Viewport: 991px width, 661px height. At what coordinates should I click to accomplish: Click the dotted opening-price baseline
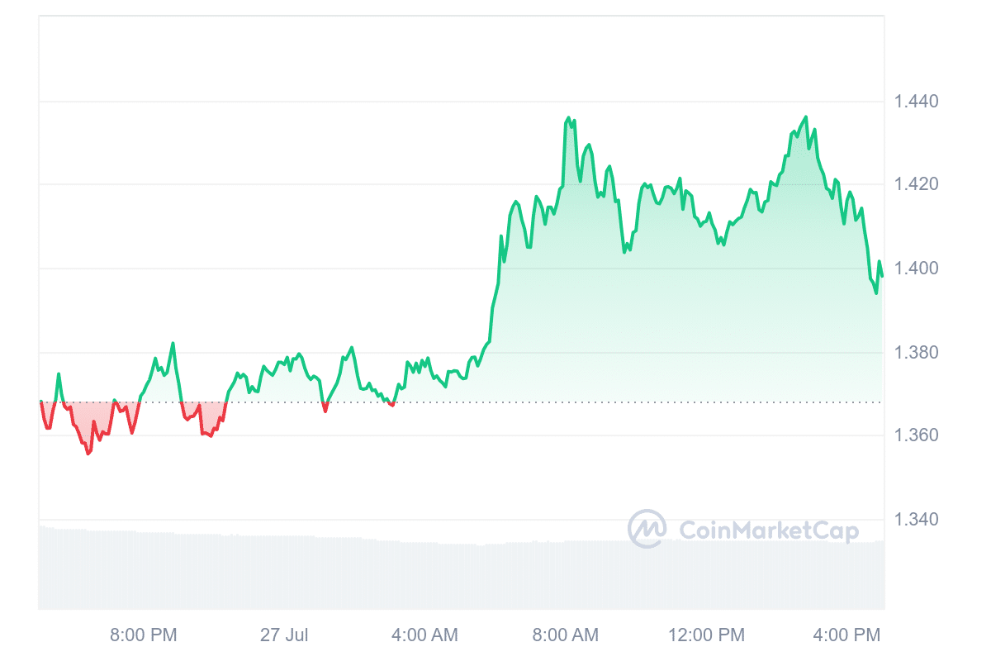(x=661, y=402)
